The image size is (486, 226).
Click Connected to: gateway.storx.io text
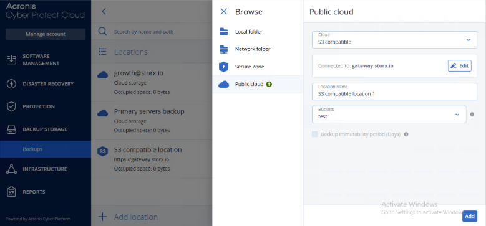356,66
